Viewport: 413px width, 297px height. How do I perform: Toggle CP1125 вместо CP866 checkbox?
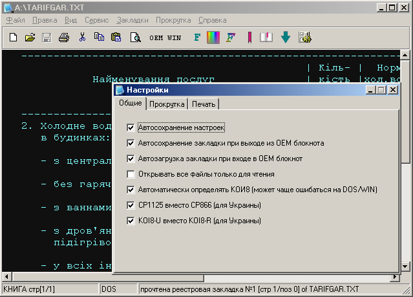(131, 205)
